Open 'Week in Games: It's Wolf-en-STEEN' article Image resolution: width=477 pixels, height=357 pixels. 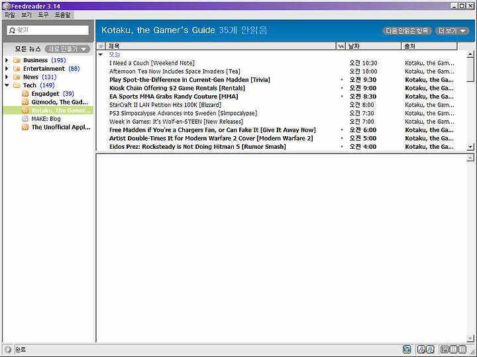tap(176, 122)
